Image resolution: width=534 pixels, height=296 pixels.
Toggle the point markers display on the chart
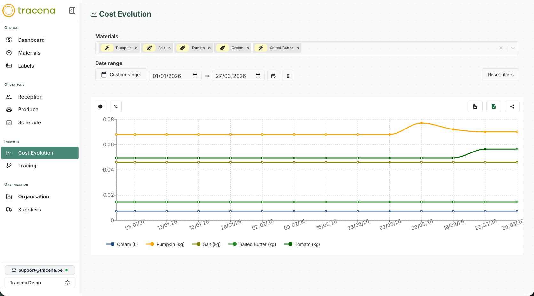pos(100,107)
